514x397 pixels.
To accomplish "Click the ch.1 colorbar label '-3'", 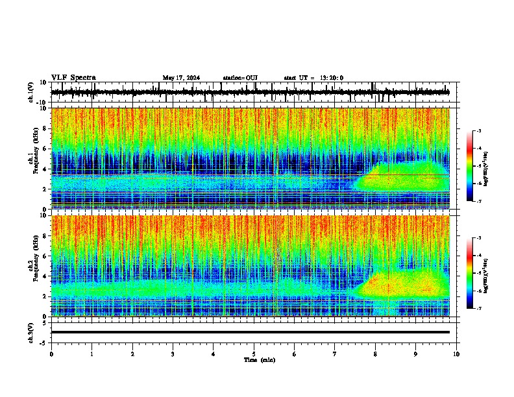I will (478, 131).
